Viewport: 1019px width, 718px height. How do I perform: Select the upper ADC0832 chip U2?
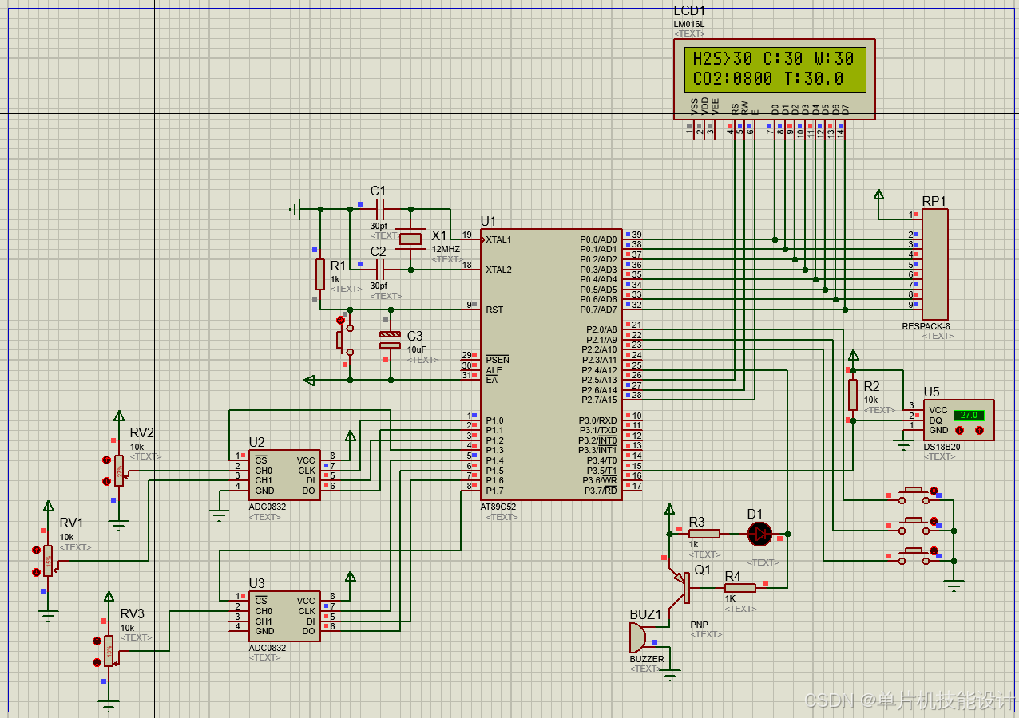(x=284, y=475)
